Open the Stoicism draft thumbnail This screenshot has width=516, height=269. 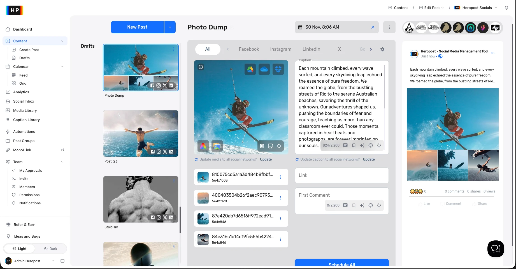[141, 200]
